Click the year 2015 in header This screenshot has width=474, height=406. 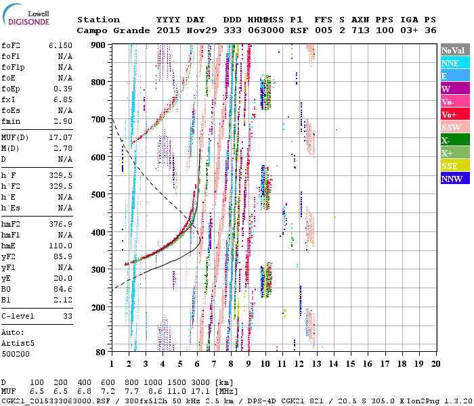tap(168, 30)
